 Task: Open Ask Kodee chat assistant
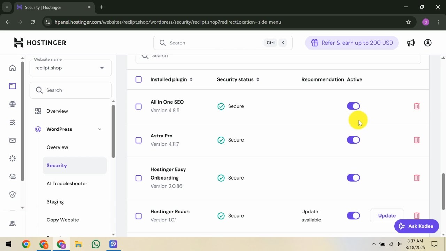[416, 226]
